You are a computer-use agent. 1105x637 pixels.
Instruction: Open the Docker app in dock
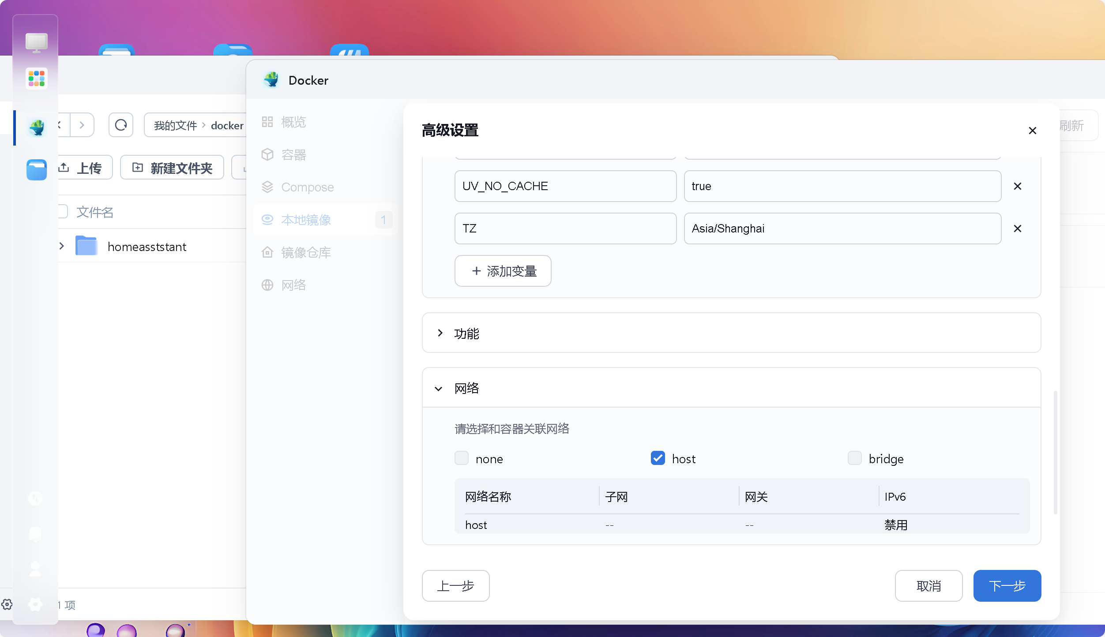(36, 127)
